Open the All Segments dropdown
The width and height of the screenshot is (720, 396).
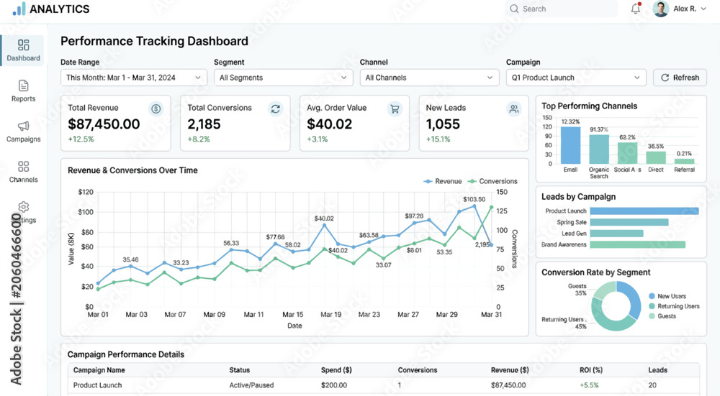pos(283,78)
